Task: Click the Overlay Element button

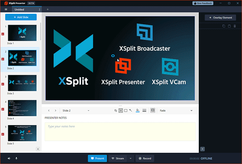Action: click(220, 18)
